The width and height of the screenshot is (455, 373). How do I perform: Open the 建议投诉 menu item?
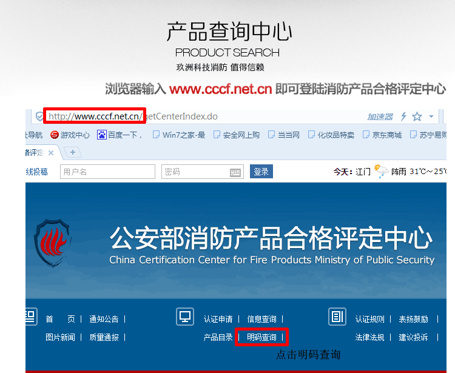414,337
